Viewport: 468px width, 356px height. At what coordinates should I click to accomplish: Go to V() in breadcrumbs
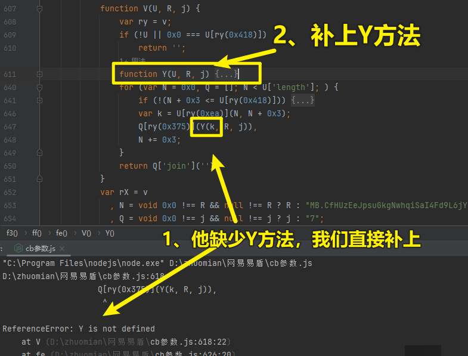(x=86, y=233)
